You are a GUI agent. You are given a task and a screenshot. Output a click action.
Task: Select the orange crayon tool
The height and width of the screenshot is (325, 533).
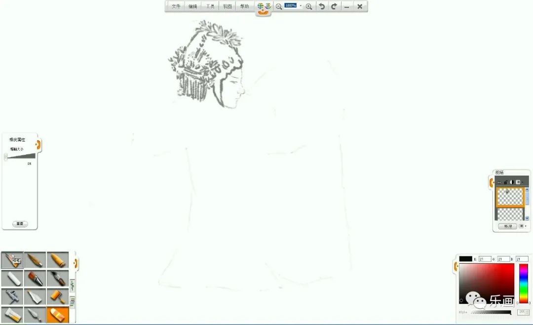57,260
